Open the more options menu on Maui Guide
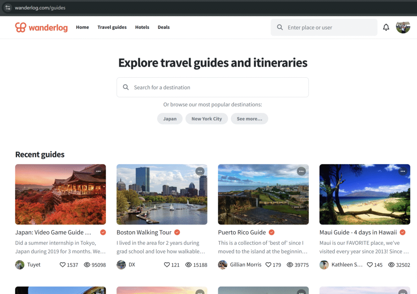The image size is (417, 294). [x=403, y=171]
